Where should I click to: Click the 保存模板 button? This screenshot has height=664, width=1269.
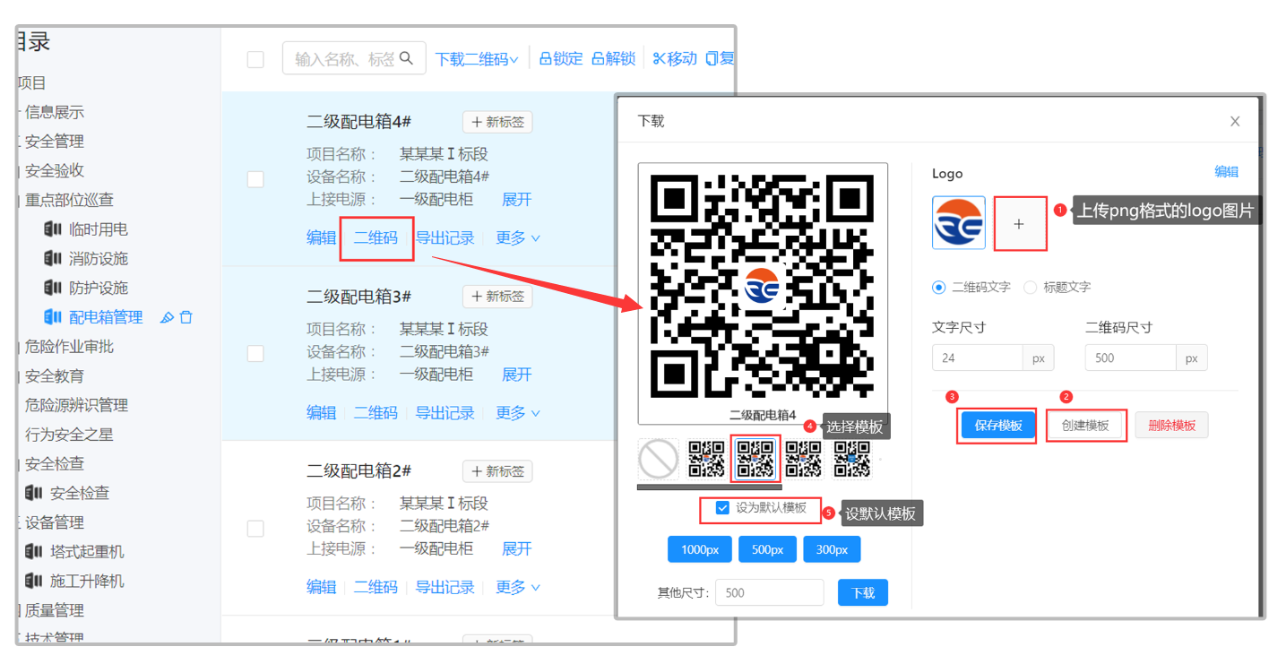point(996,425)
